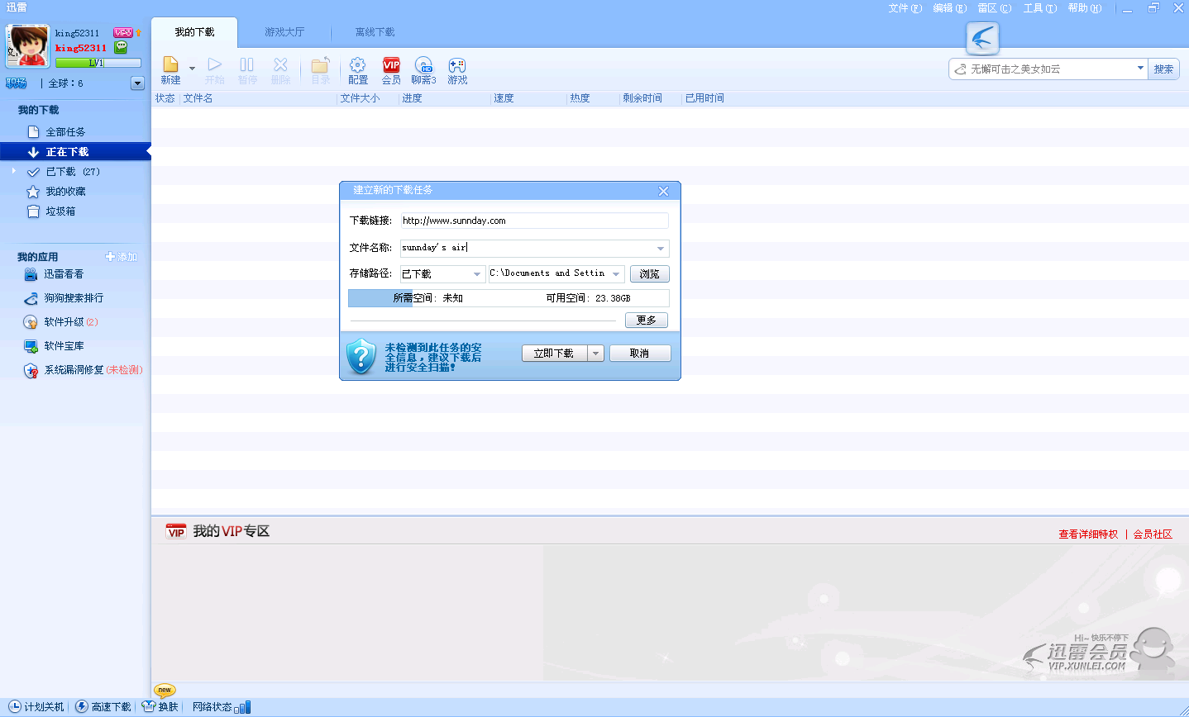Switch to Game Hall (游戏大厅) tab

pyautogui.click(x=284, y=32)
